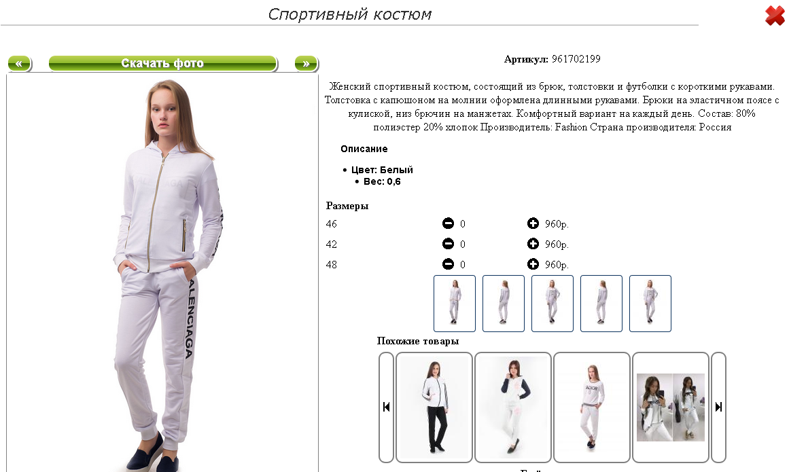
Task: Select the second product photo thumbnail
Action: click(503, 303)
